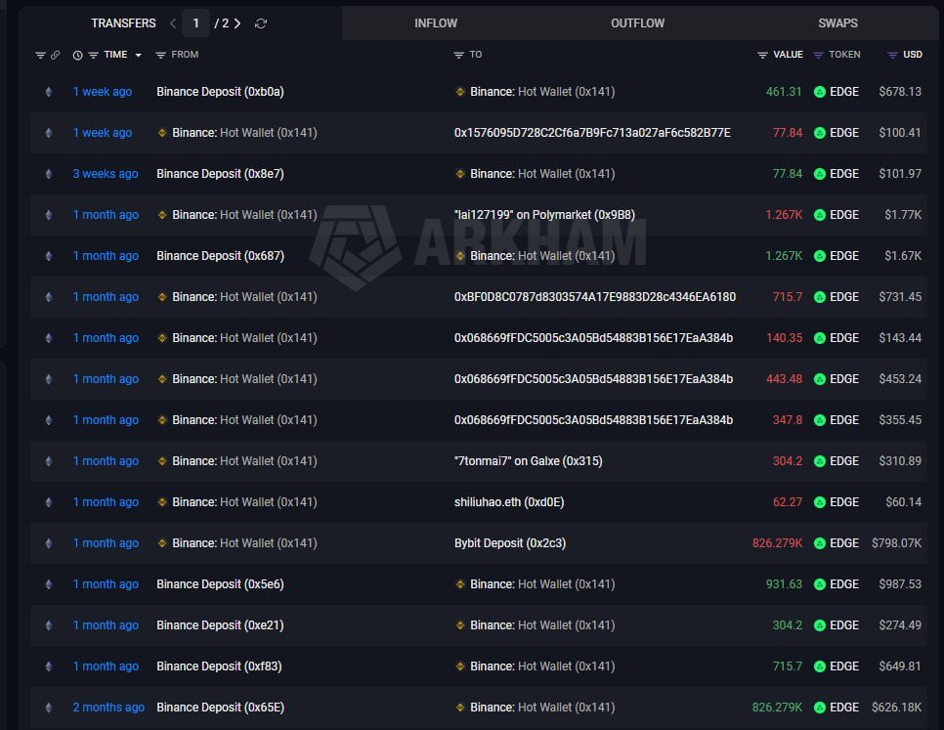Click Ethereum icon on 461.31 EDGE row
The image size is (944, 730).
[49, 92]
